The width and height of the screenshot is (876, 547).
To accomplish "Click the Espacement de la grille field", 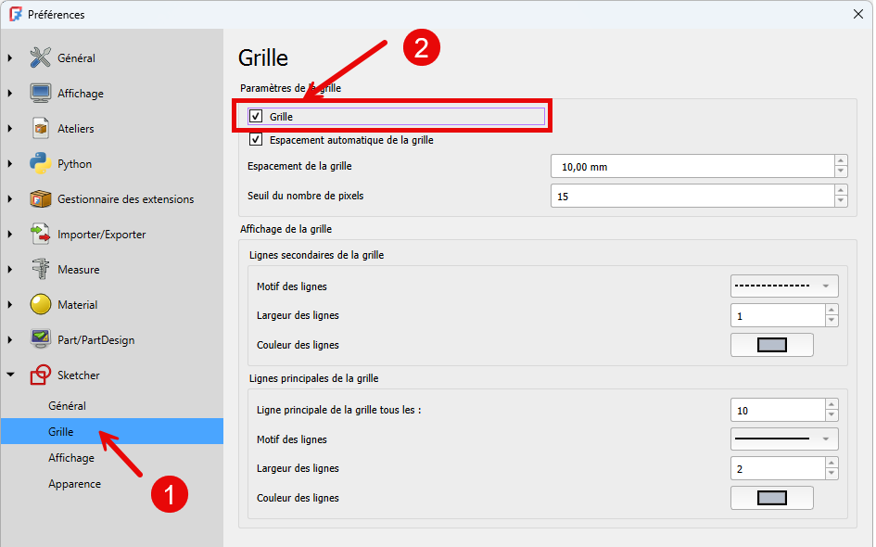I will point(692,167).
